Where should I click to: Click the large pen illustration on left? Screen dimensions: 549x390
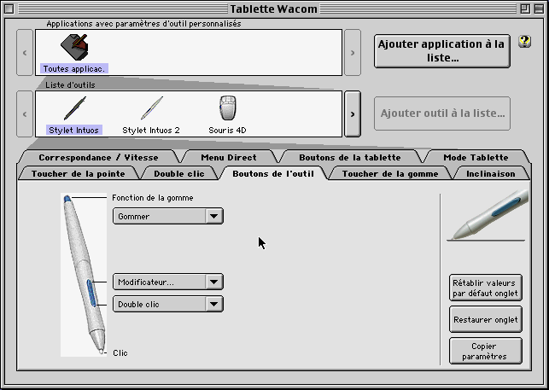pos(84,275)
